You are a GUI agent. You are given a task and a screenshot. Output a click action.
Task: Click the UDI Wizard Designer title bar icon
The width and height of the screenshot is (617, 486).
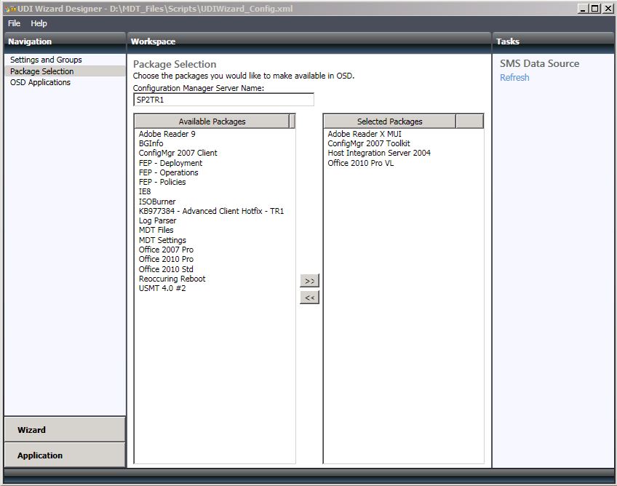pos(10,9)
